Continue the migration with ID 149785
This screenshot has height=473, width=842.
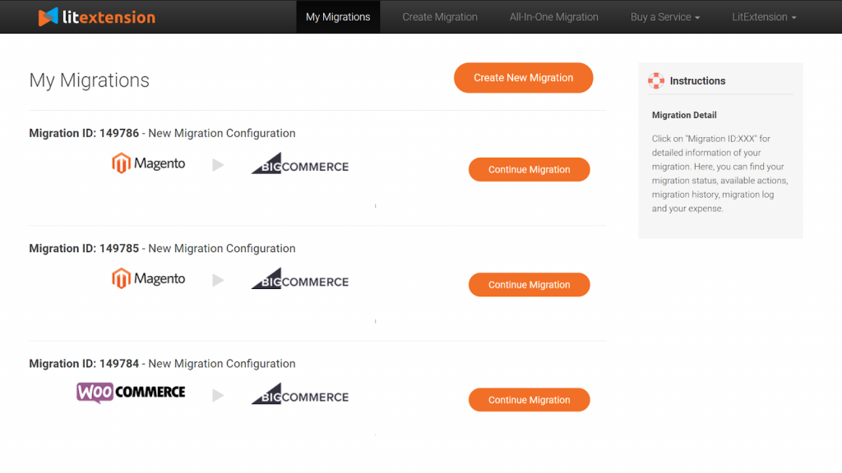(529, 284)
